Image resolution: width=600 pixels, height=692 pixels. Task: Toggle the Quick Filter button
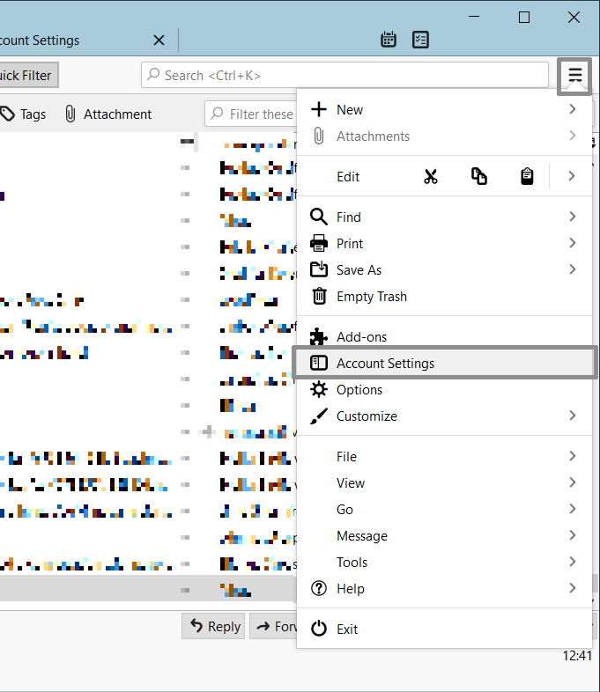(26, 76)
